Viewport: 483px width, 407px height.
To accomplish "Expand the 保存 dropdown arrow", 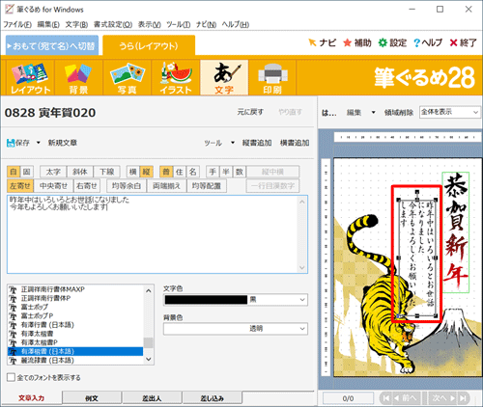I will pyautogui.click(x=38, y=143).
